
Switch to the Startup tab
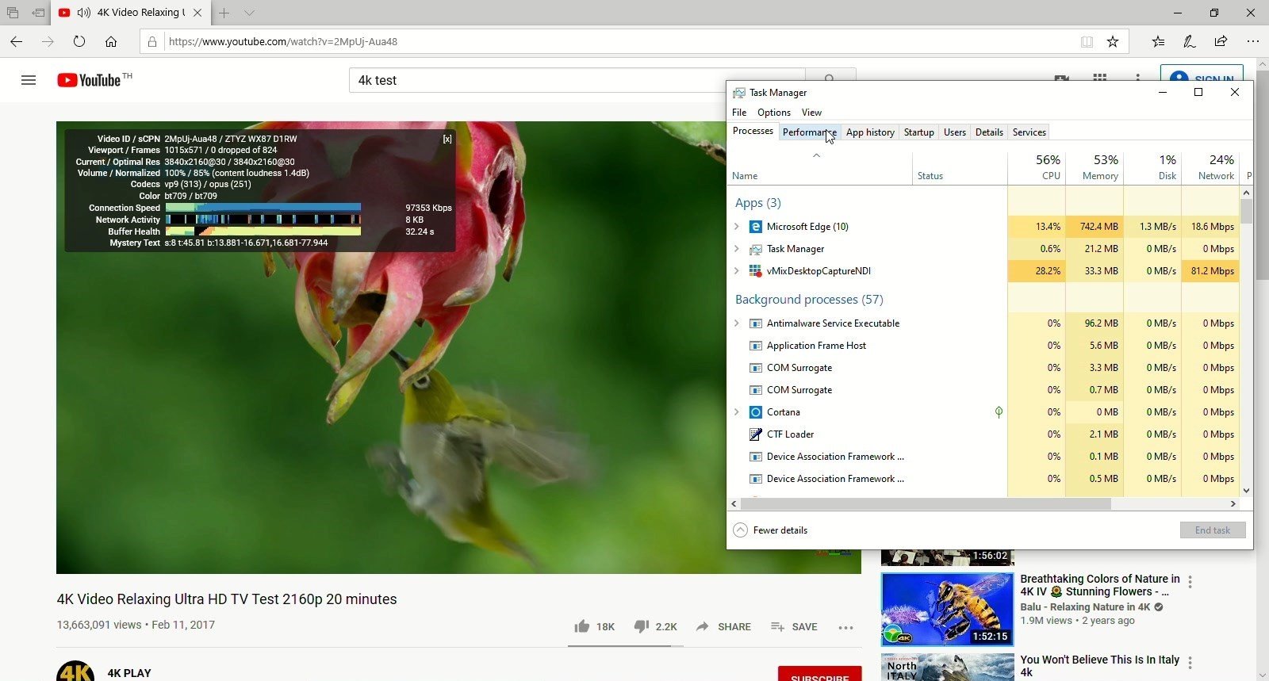[918, 132]
